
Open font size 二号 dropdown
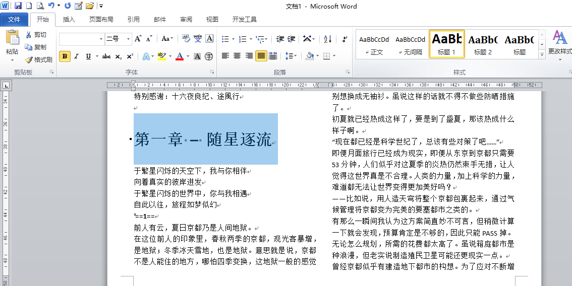128,39
